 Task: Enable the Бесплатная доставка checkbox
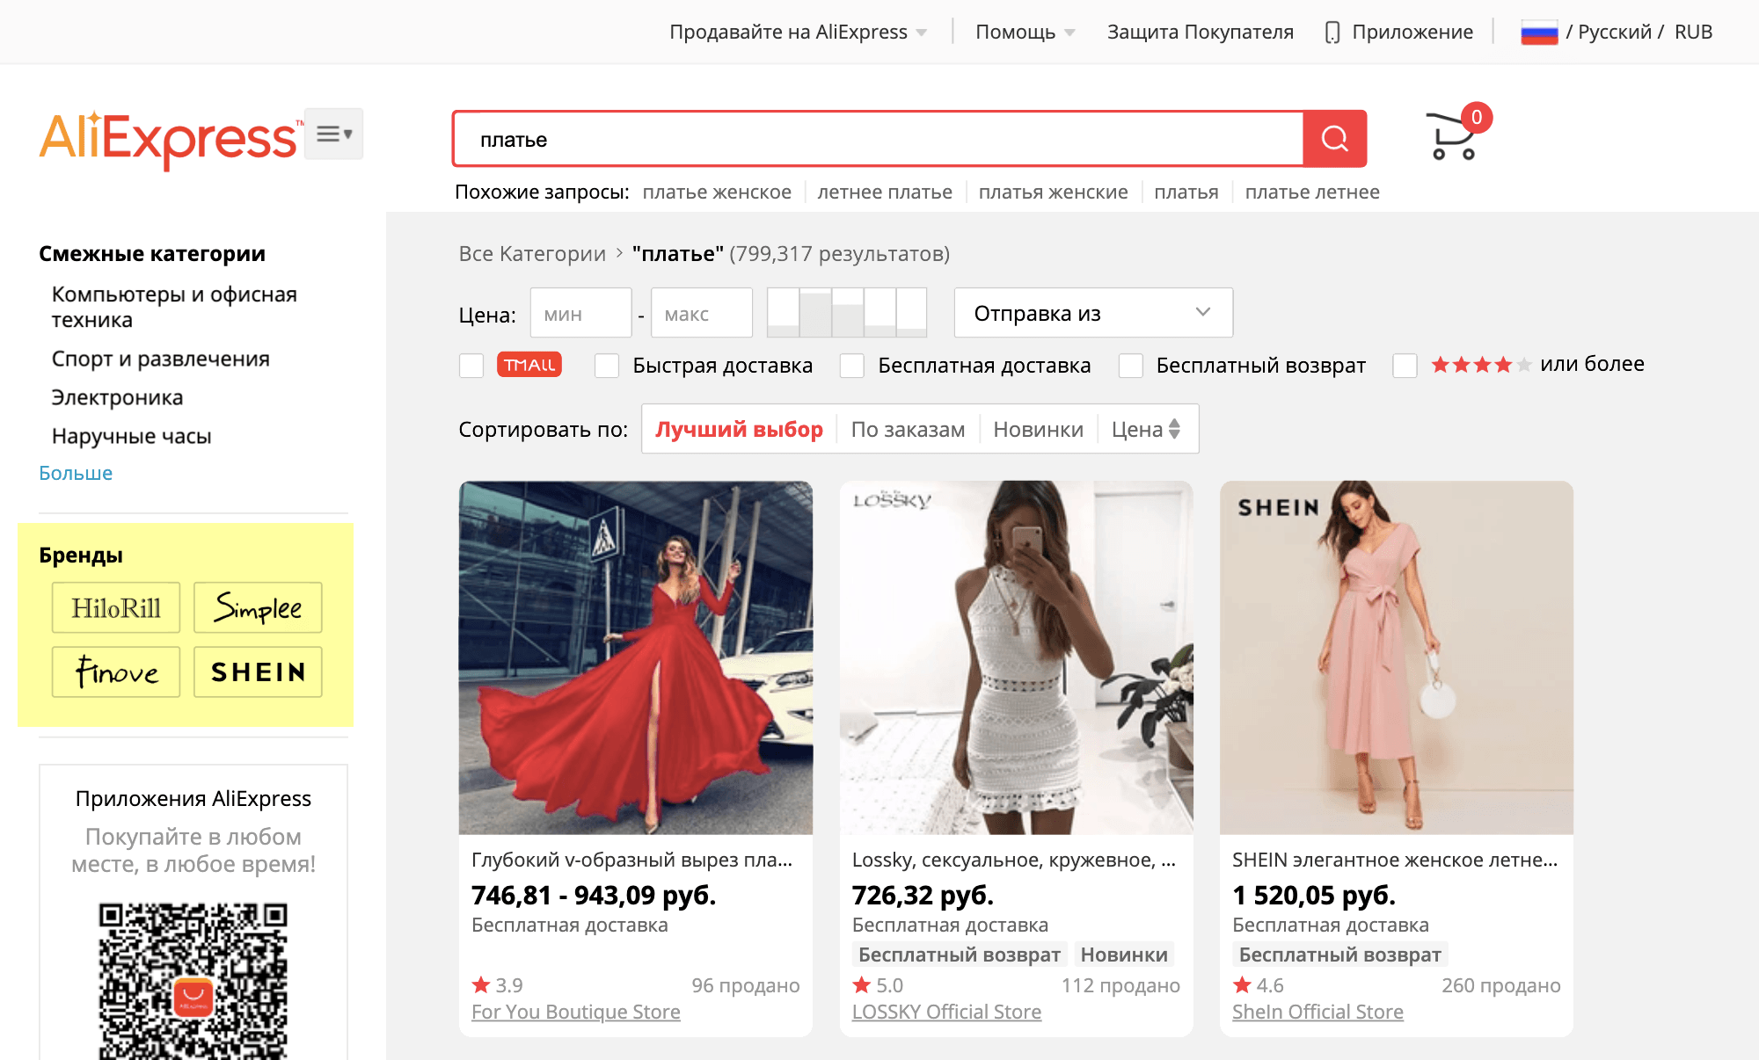[x=852, y=366]
